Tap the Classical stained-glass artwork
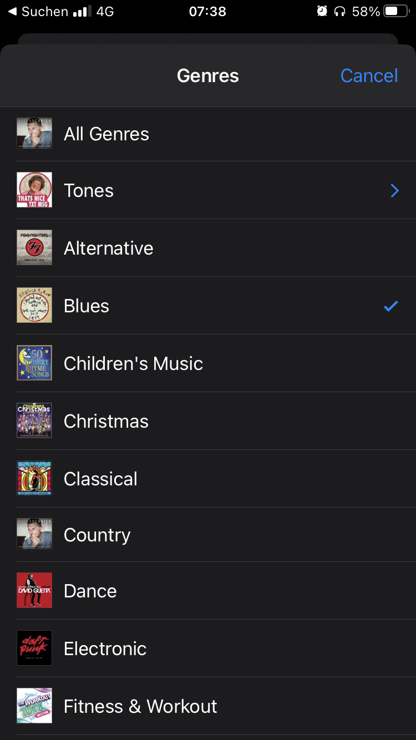This screenshot has width=416, height=740. [x=34, y=478]
